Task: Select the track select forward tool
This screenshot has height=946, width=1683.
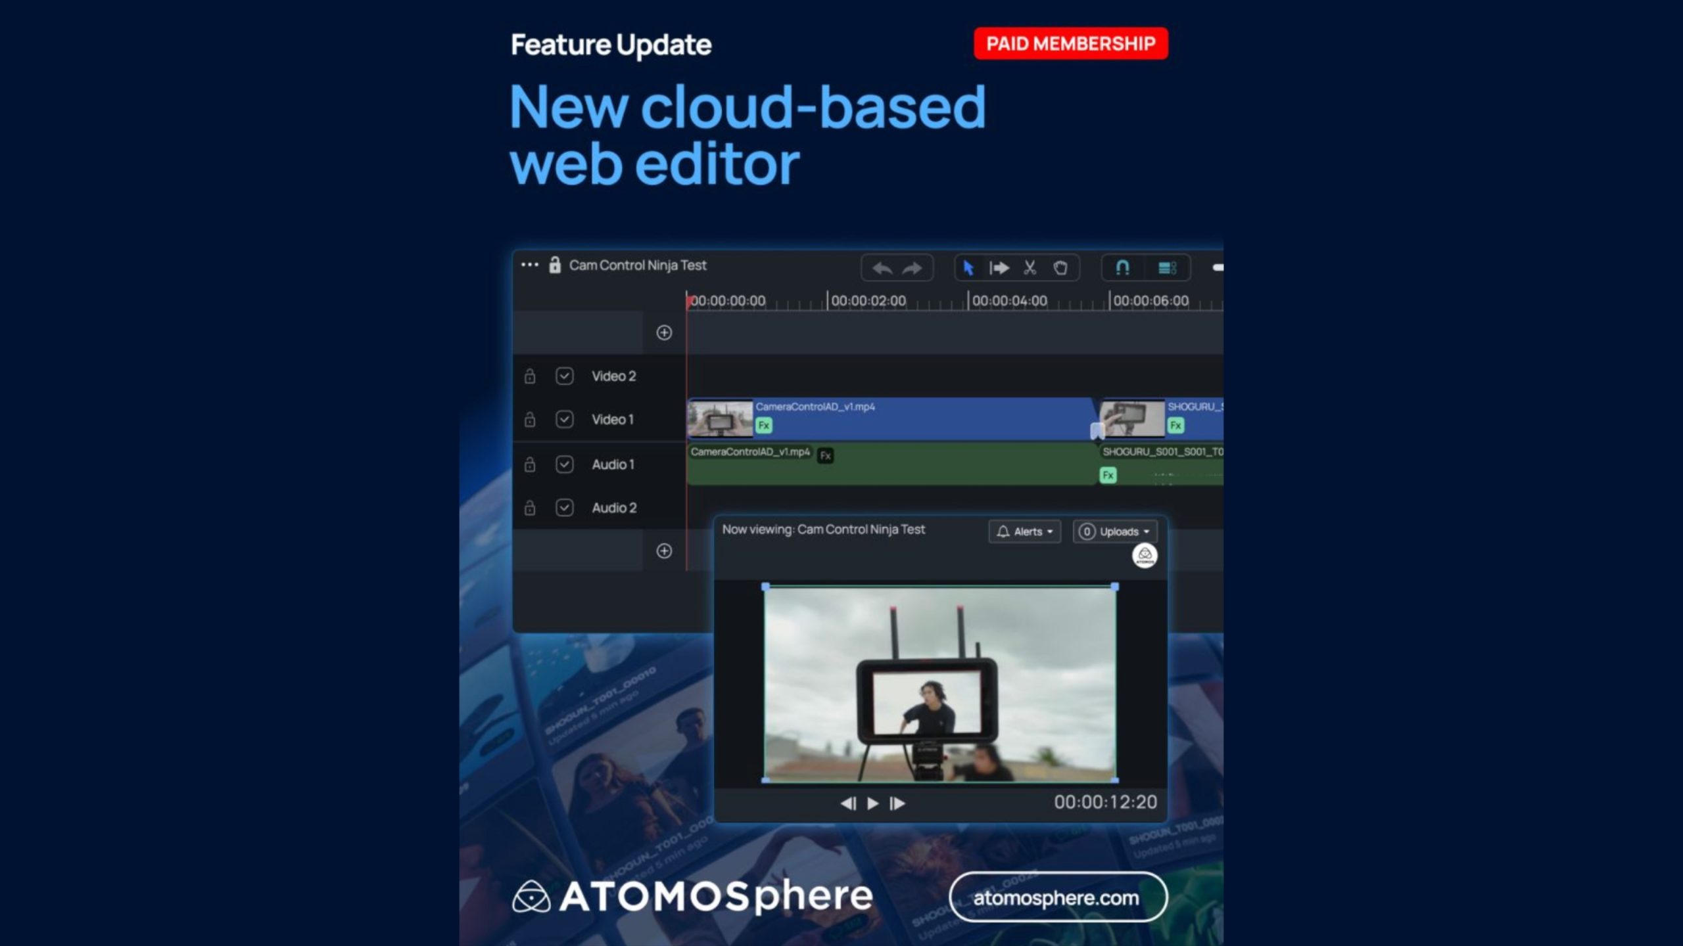Action: (x=999, y=268)
